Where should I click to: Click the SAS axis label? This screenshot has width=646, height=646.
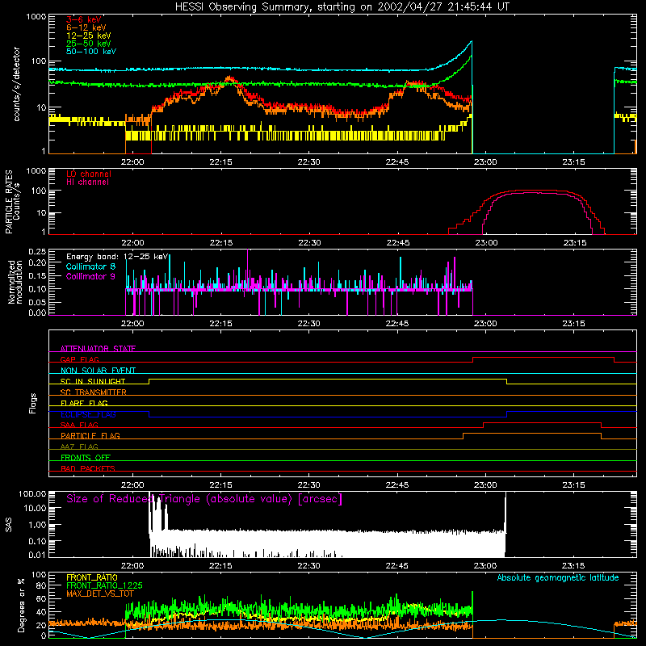pyautogui.click(x=8, y=525)
